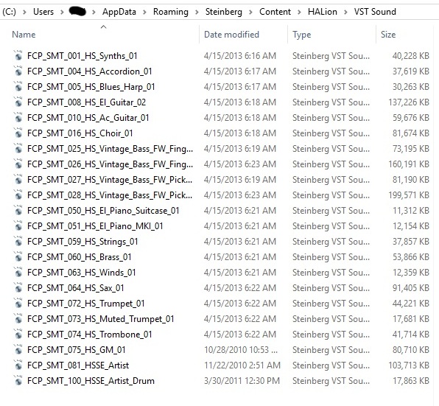Click the icon for FCP_SMT_072_HS_Trumpet_01
This screenshot has width=439, height=406.
tap(18, 303)
